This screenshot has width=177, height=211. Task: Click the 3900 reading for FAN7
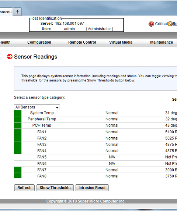(x=171, y=170)
